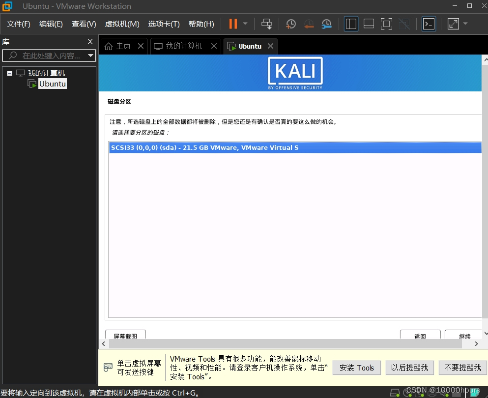The image size is (488, 398).
Task: Open the stretch display dropdown arrow
Action: coord(465,24)
